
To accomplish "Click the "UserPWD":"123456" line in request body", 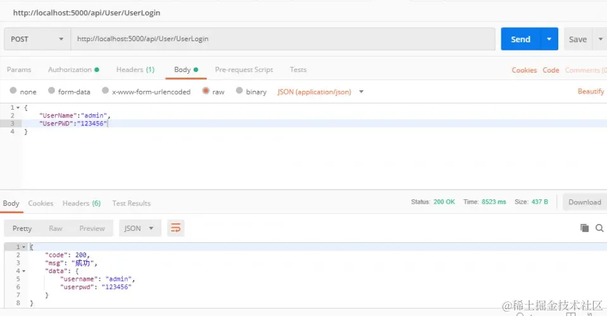I will pos(73,124).
